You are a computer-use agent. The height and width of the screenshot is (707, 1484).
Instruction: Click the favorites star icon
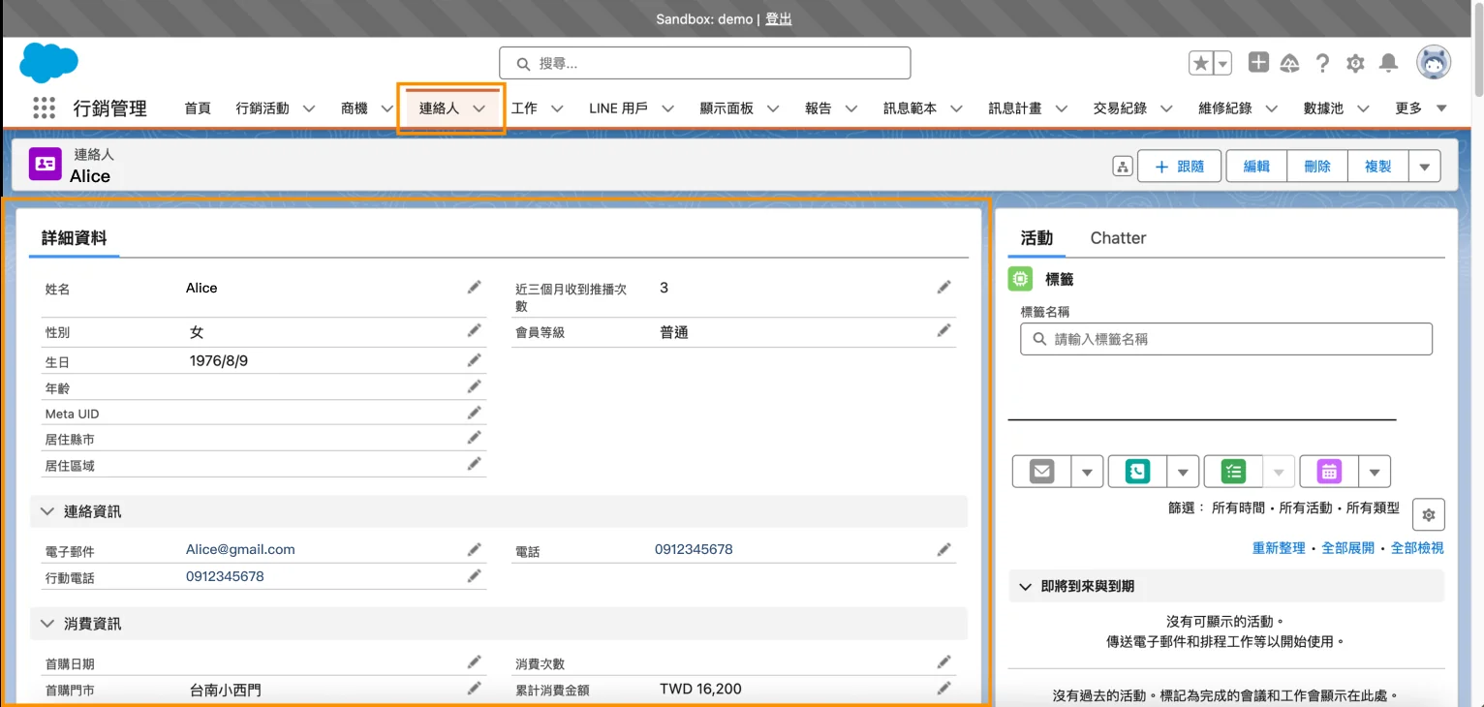click(x=1200, y=63)
